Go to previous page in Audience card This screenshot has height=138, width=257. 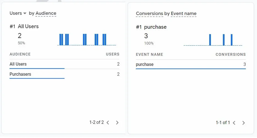(108, 123)
